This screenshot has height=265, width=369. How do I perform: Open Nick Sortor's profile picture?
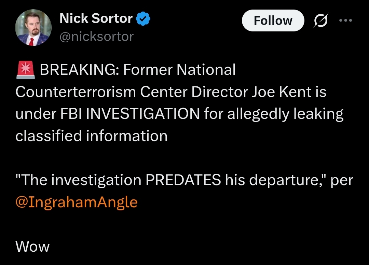click(33, 28)
